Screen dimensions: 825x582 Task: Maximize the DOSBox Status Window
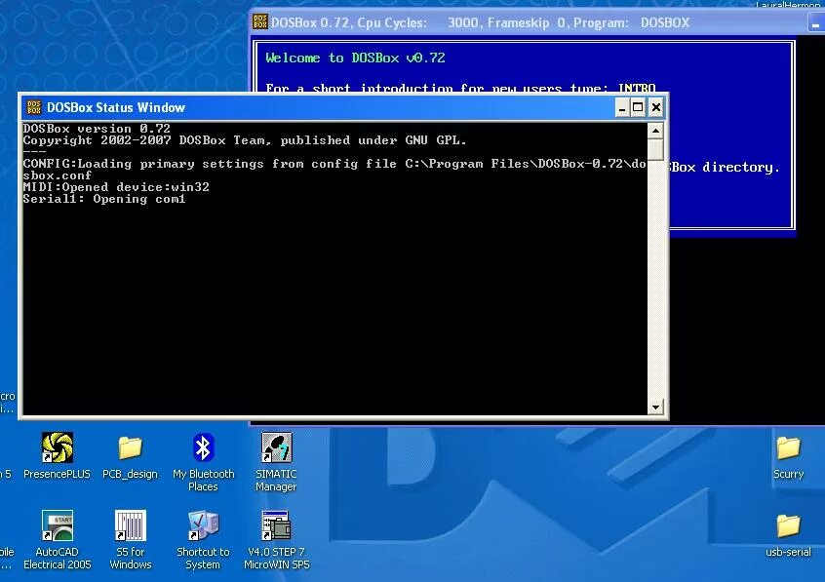(x=638, y=107)
